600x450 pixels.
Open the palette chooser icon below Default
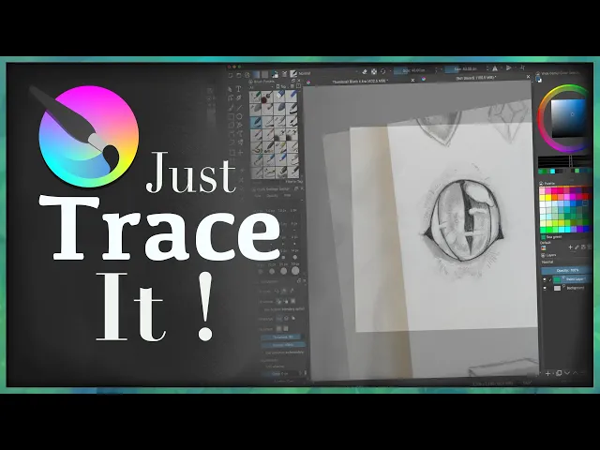pos(544,247)
